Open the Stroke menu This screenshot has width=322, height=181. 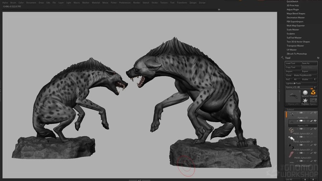(154, 3)
